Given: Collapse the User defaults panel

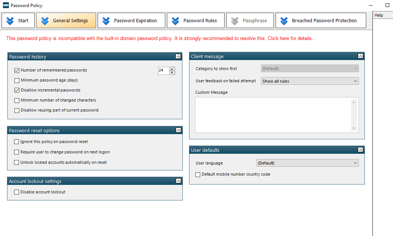Looking at the screenshot, I should tap(360, 150).
